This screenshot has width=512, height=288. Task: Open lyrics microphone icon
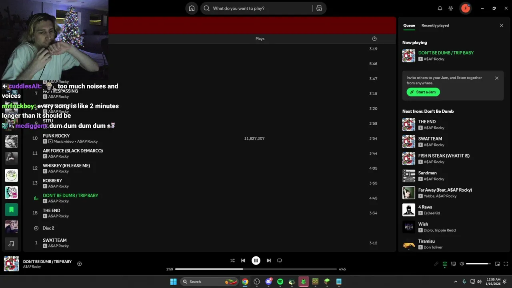coord(436,264)
